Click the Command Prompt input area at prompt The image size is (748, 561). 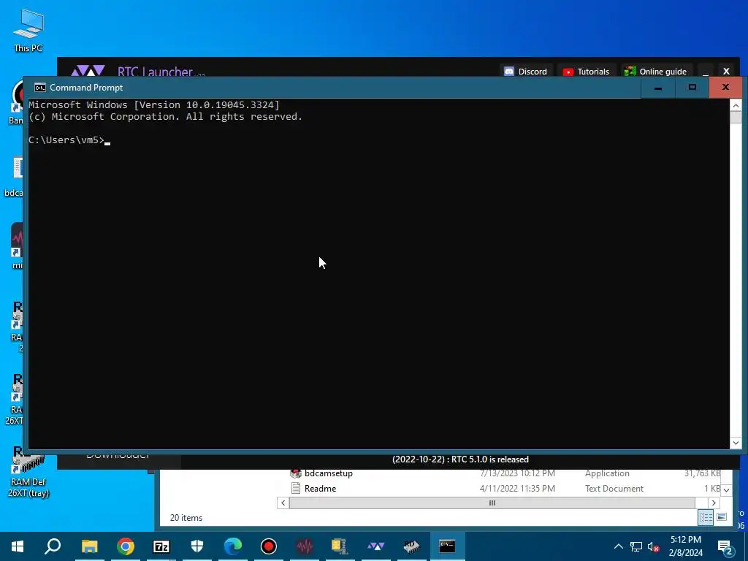[x=108, y=140]
